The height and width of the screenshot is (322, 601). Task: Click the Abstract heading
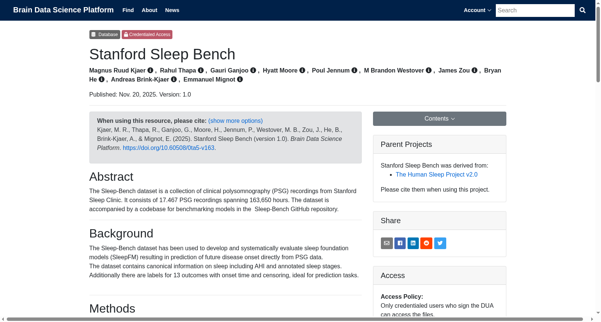tap(111, 177)
